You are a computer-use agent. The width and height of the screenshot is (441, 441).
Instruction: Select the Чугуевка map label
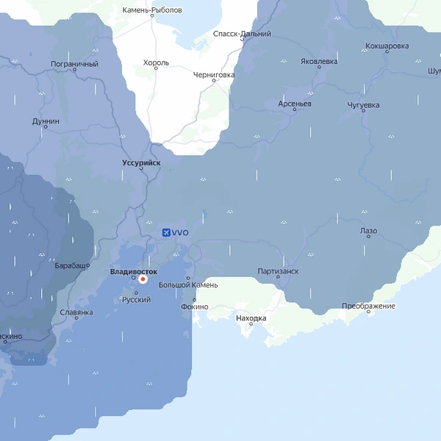pyautogui.click(x=363, y=105)
